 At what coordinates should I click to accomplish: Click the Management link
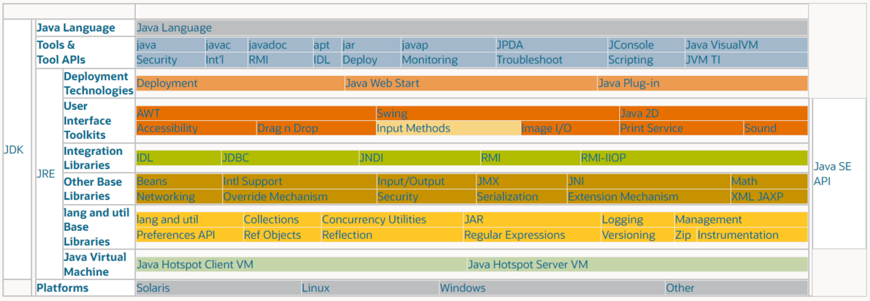click(x=708, y=219)
